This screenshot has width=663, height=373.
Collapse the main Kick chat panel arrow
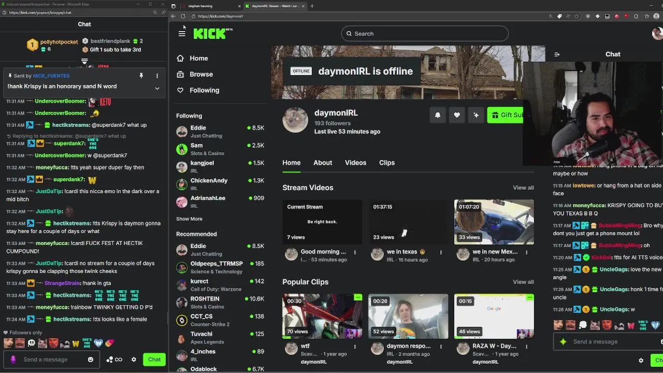tap(557, 54)
